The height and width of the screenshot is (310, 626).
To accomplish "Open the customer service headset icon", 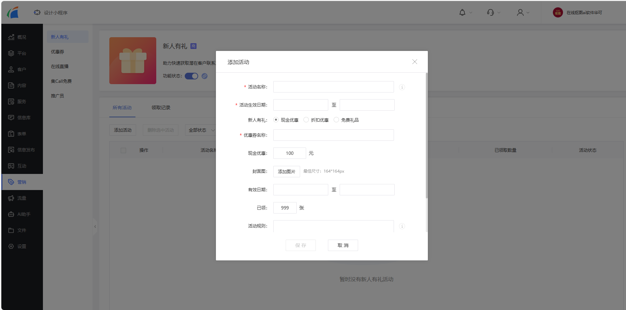I will [x=491, y=13].
